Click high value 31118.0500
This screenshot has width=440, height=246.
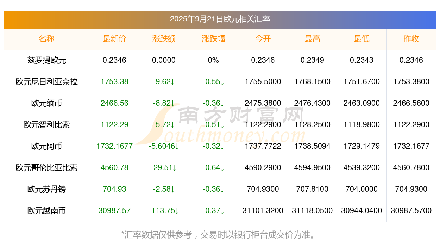tap(312, 211)
